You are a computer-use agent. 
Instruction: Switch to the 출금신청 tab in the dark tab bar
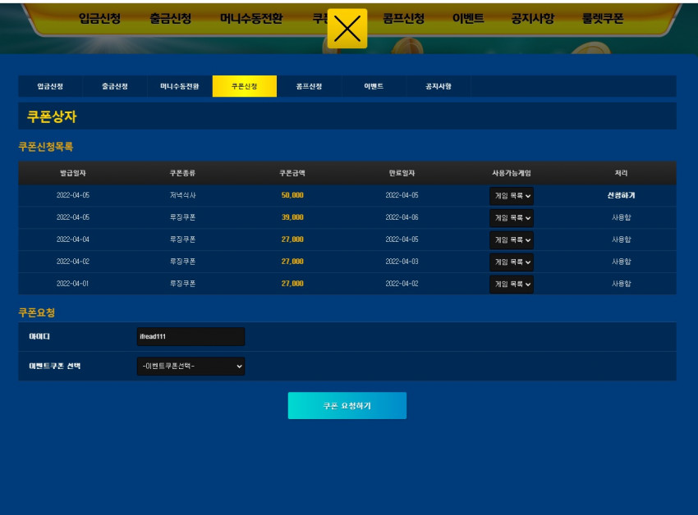click(115, 86)
